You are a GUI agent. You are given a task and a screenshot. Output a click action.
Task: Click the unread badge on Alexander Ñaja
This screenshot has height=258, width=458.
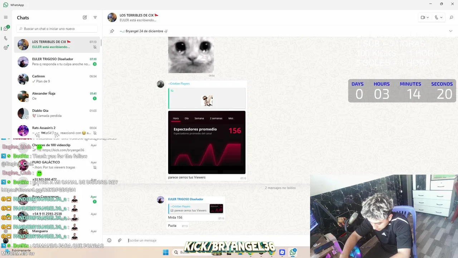coord(94,99)
